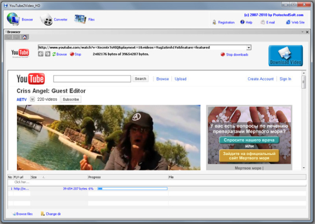Screen dimensions: 315x224
Task: Close the Browser panel
Action: click(307, 32)
